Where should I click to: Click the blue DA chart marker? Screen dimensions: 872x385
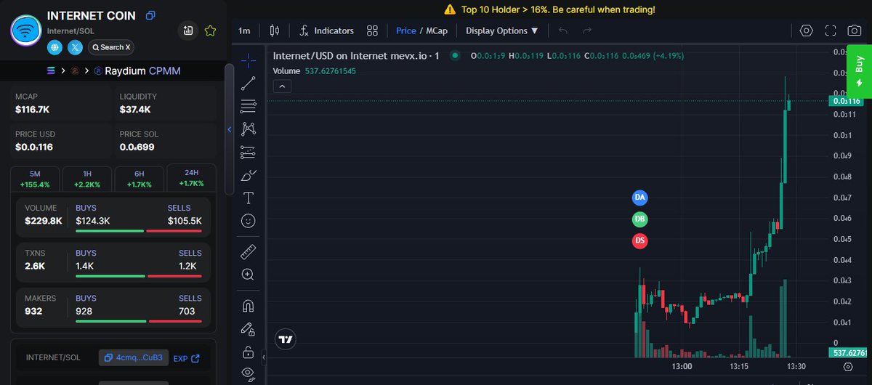(x=639, y=197)
